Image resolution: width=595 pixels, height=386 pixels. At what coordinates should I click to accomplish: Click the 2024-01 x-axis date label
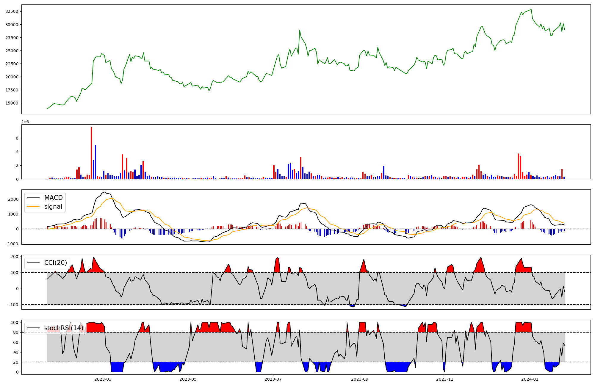530,379
